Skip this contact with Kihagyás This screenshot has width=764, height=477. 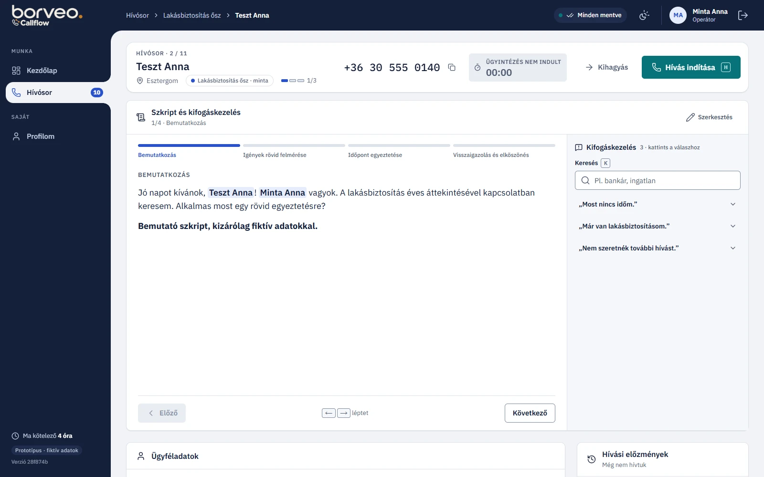coord(606,67)
